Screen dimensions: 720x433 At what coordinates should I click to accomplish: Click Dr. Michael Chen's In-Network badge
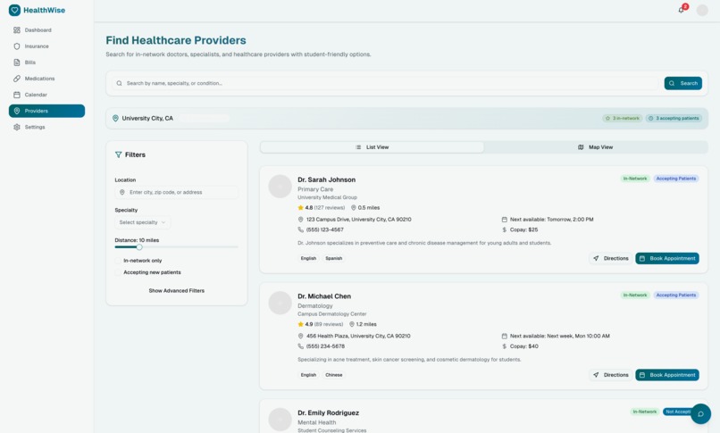(635, 295)
